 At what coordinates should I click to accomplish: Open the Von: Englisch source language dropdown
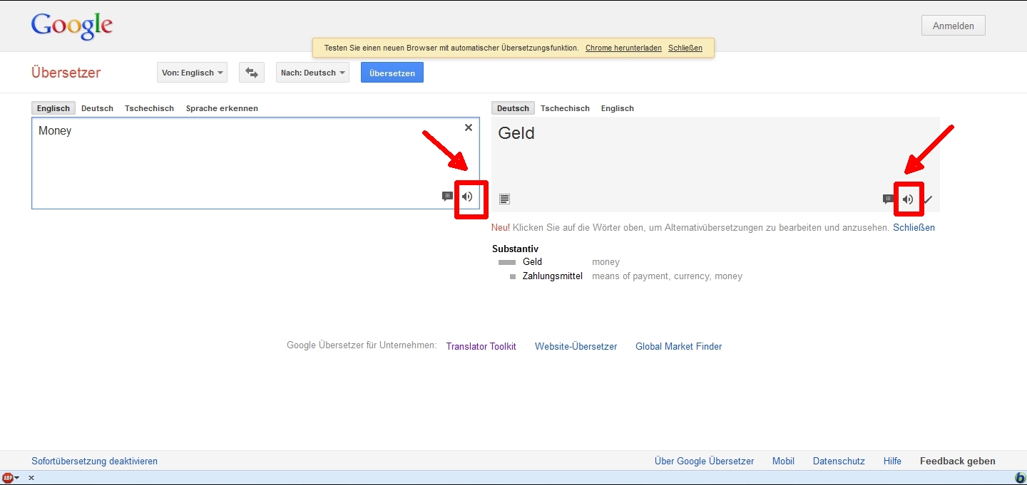(192, 73)
